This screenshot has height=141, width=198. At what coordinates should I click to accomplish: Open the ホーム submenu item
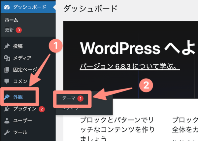pyautogui.click(x=11, y=20)
